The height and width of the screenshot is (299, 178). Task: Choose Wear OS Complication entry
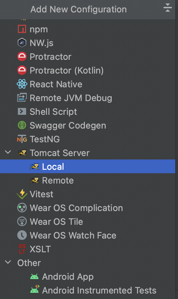click(x=76, y=208)
